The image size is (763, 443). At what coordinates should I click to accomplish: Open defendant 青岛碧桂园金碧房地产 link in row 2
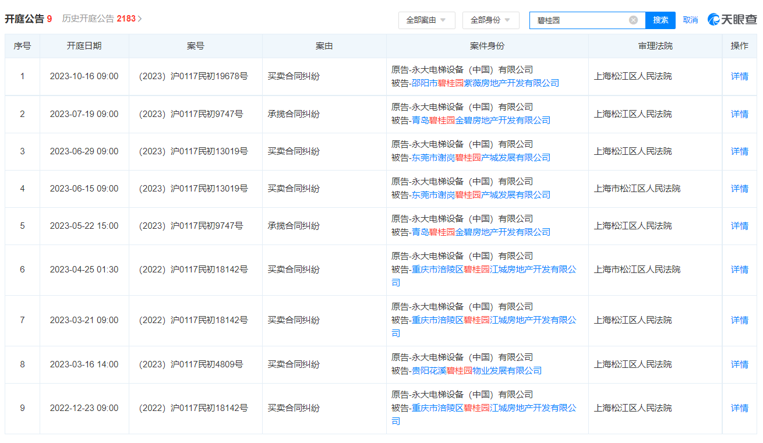tap(481, 121)
